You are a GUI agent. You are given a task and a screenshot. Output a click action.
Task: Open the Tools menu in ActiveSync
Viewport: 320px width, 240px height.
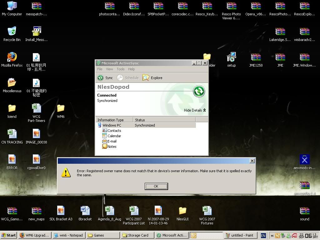(120, 69)
